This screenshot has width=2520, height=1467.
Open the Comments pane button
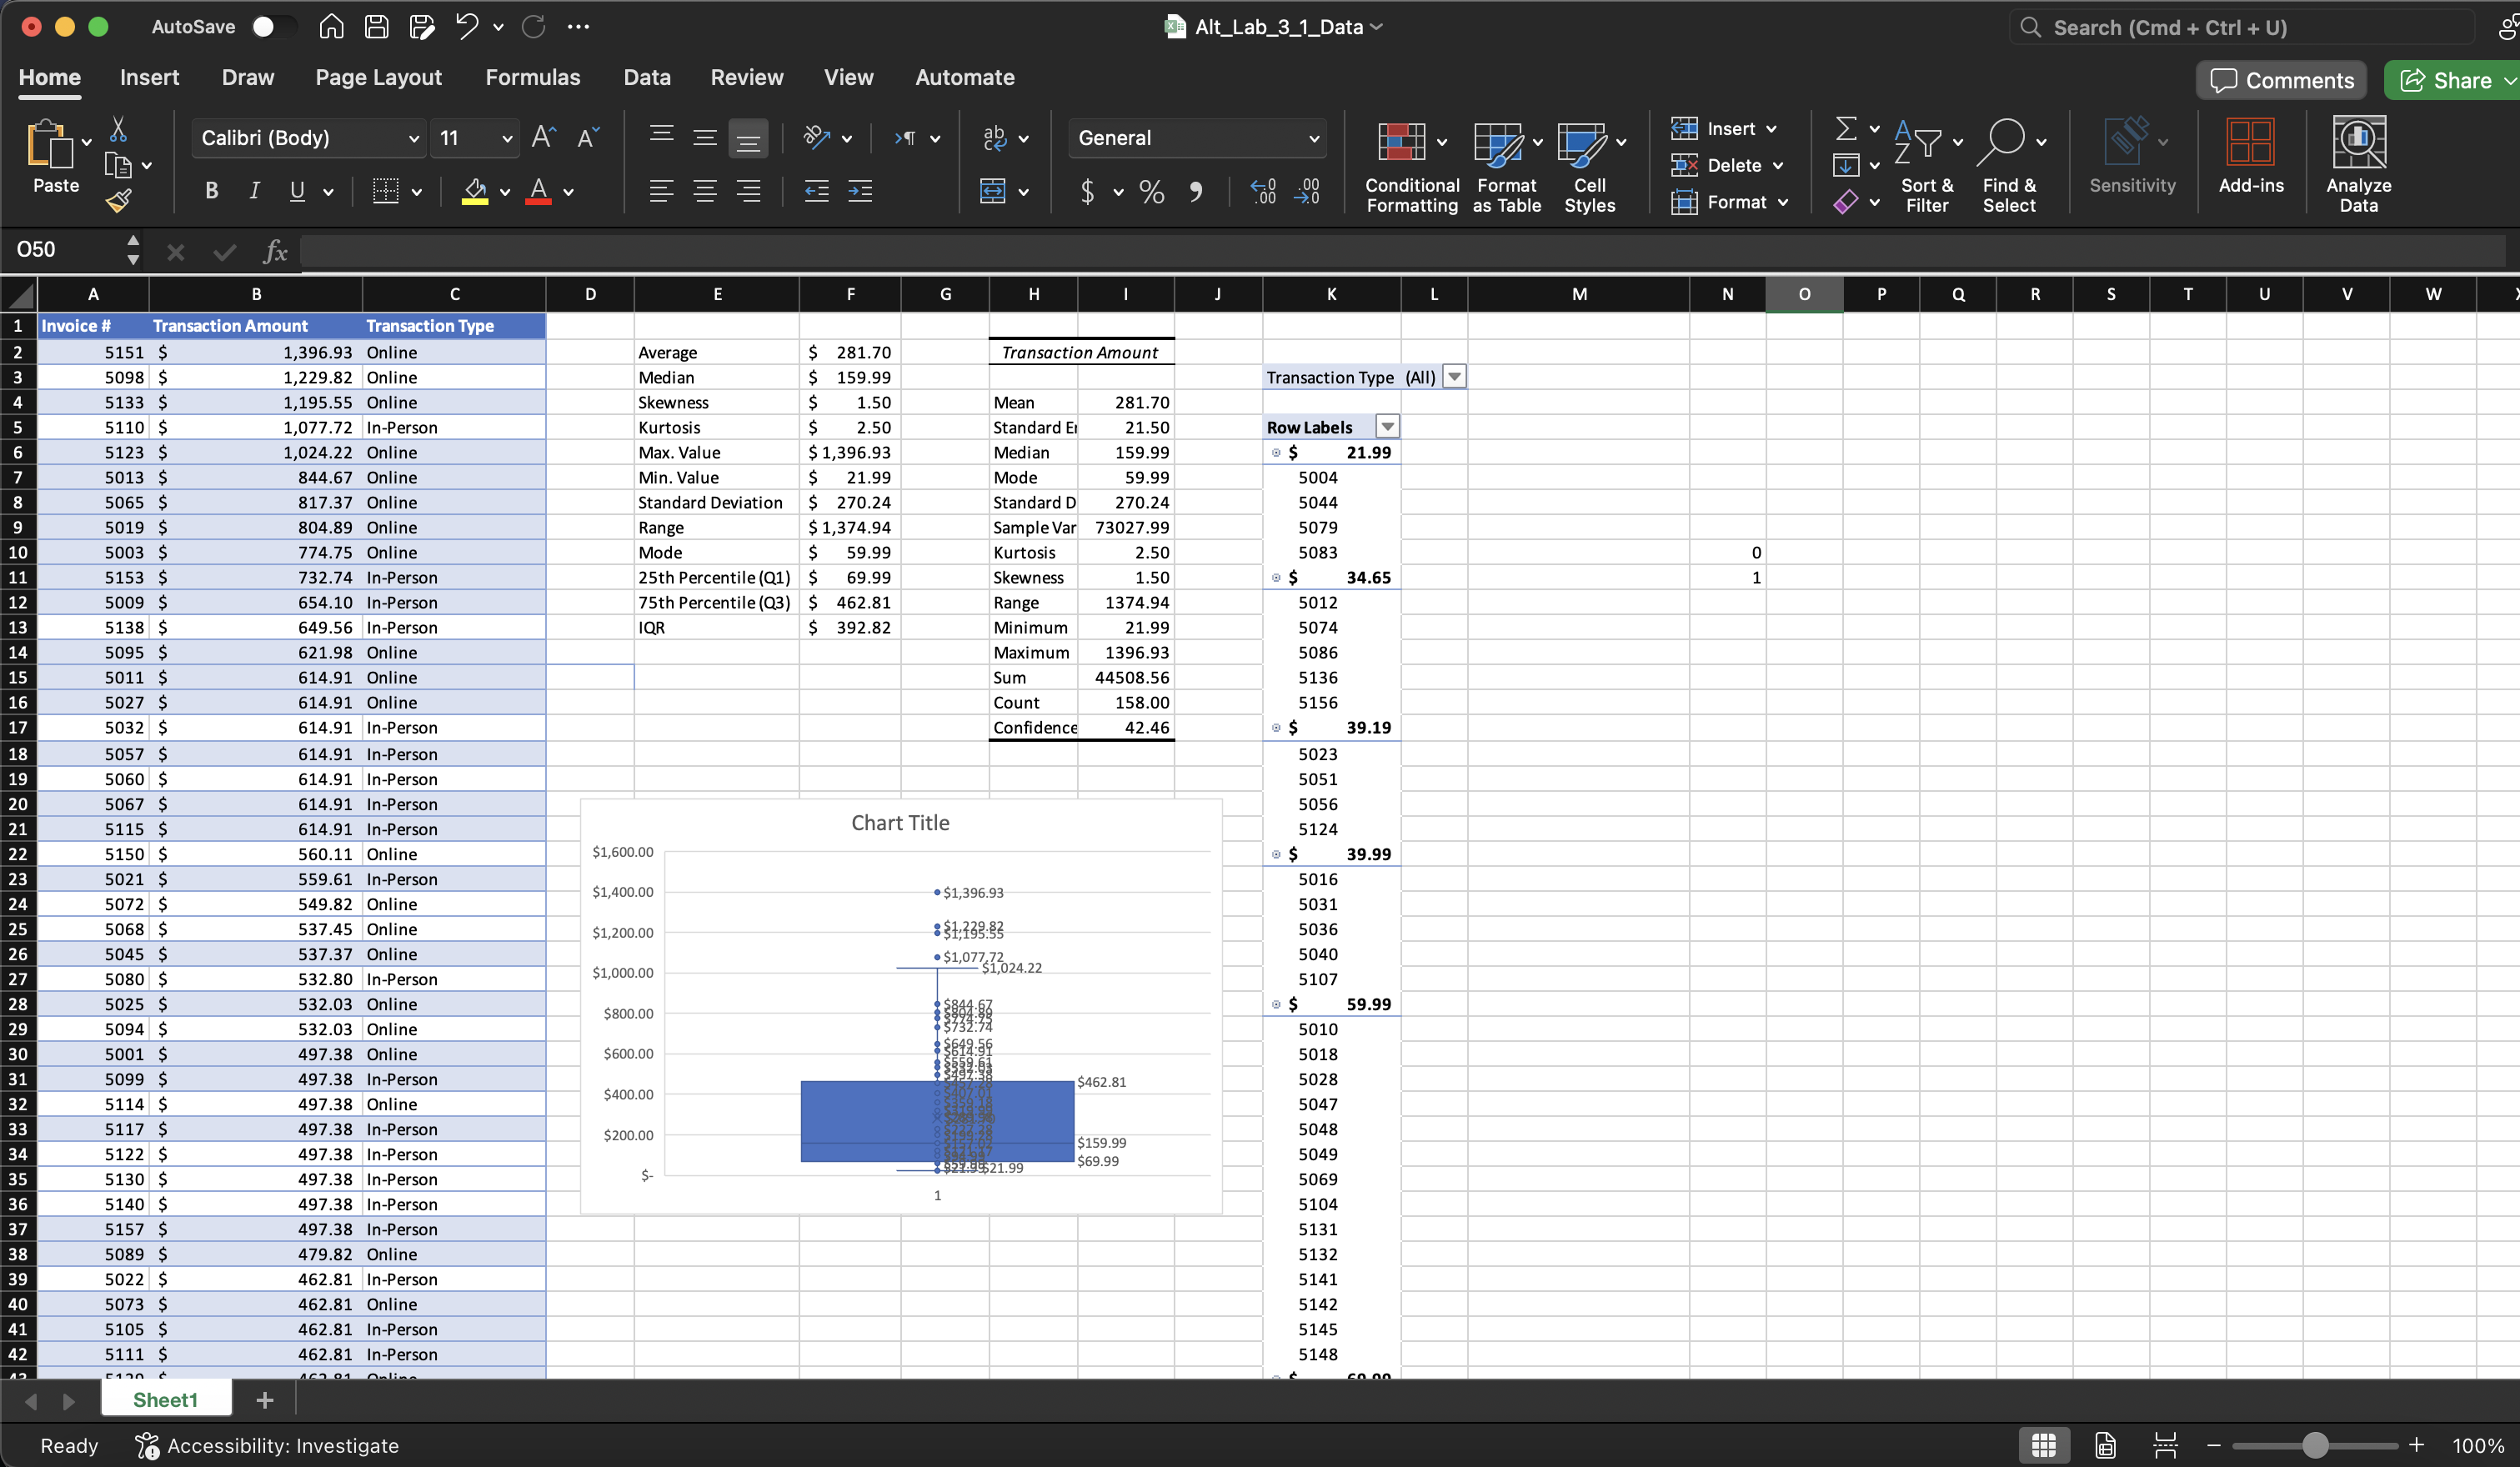pos(2281,80)
